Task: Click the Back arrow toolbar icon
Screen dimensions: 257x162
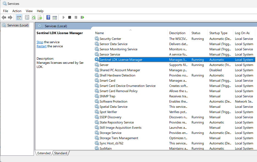Action: coord(4,17)
